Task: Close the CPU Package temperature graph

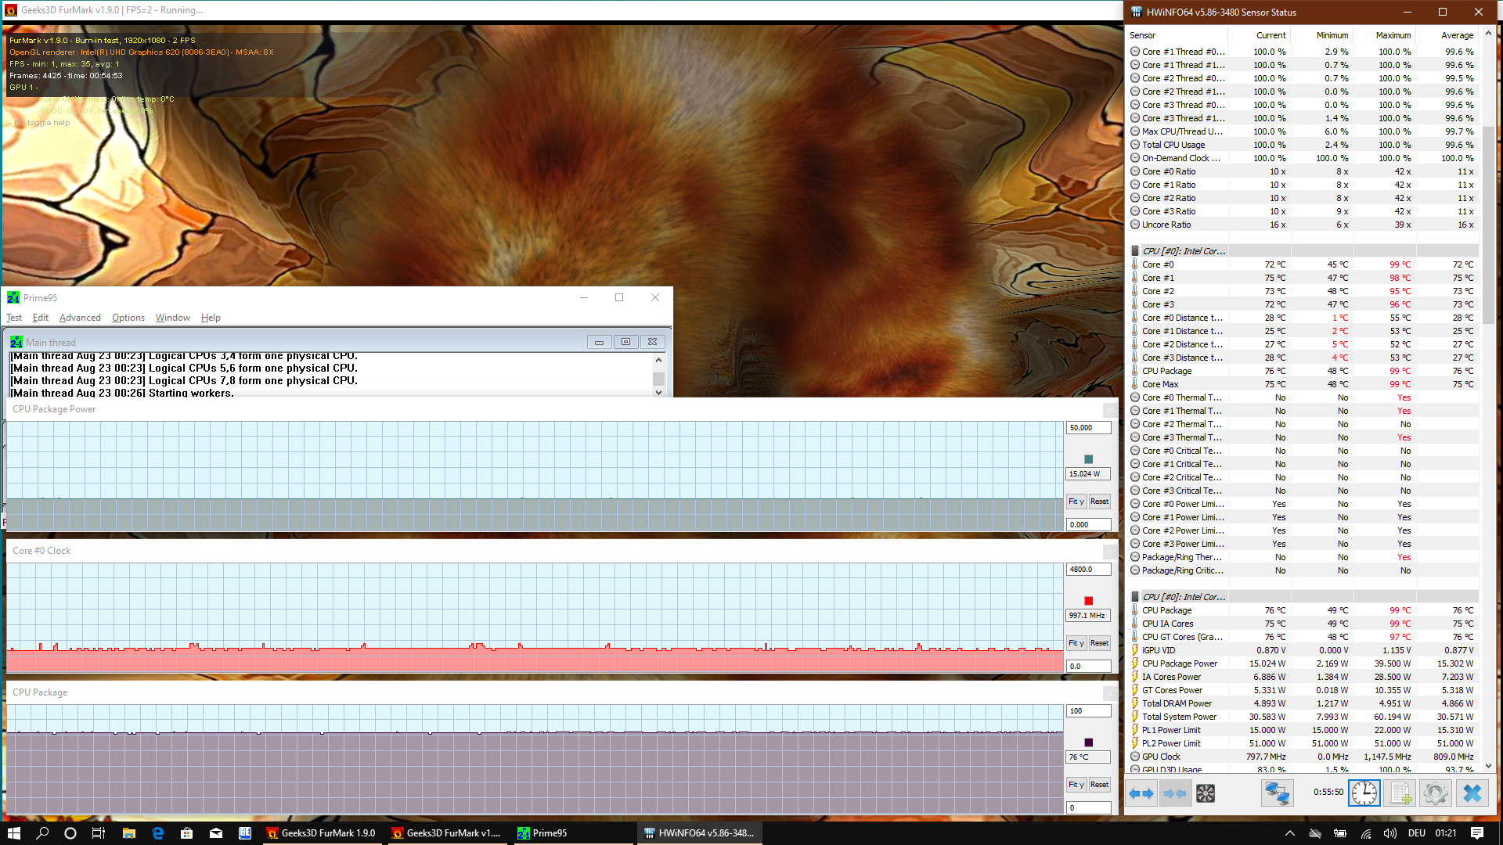Action: click(1110, 693)
